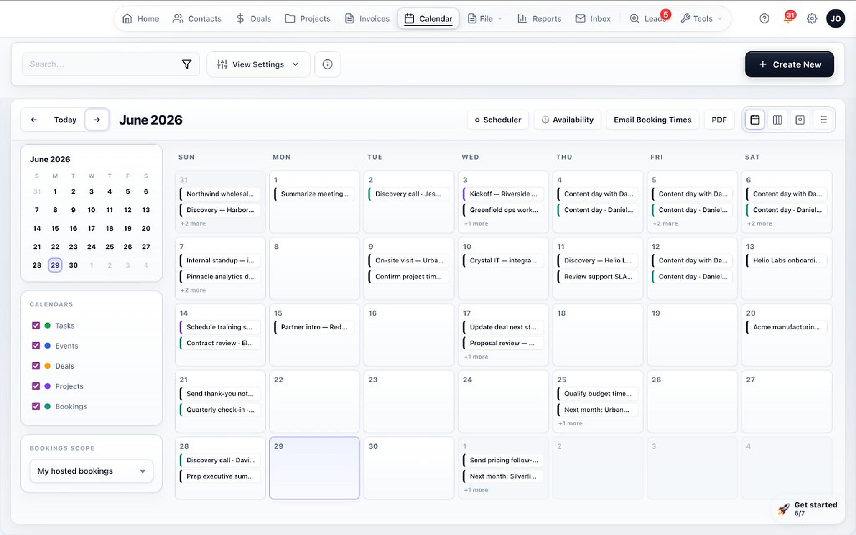Open the My hosted bookings dropdown
This screenshot has width=856, height=535.
pos(91,471)
